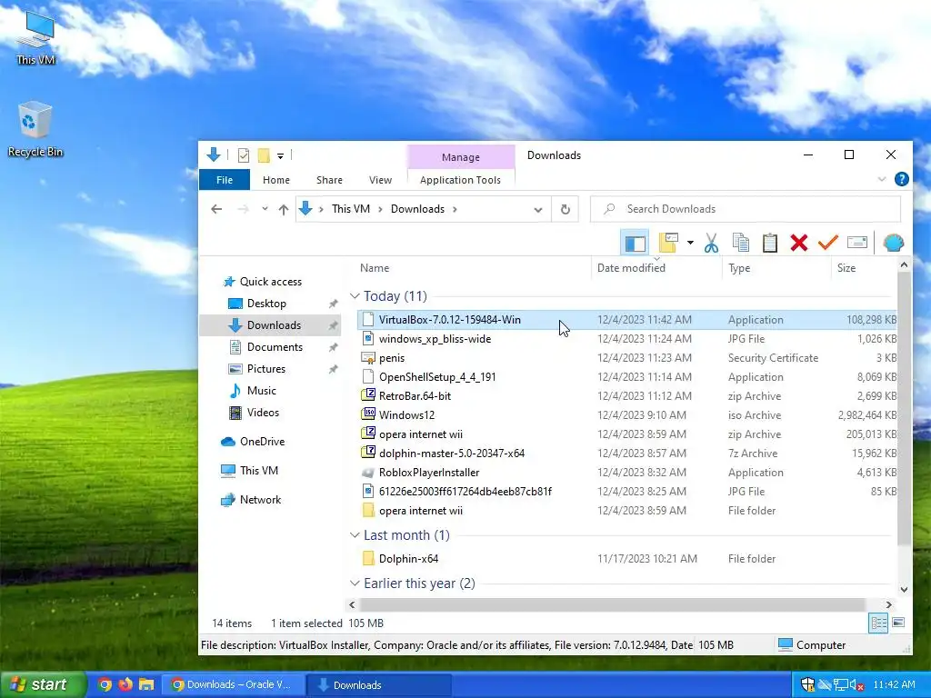Screen dimensions: 931x698
Task: Open This VM desktop icon
Action: (35, 37)
